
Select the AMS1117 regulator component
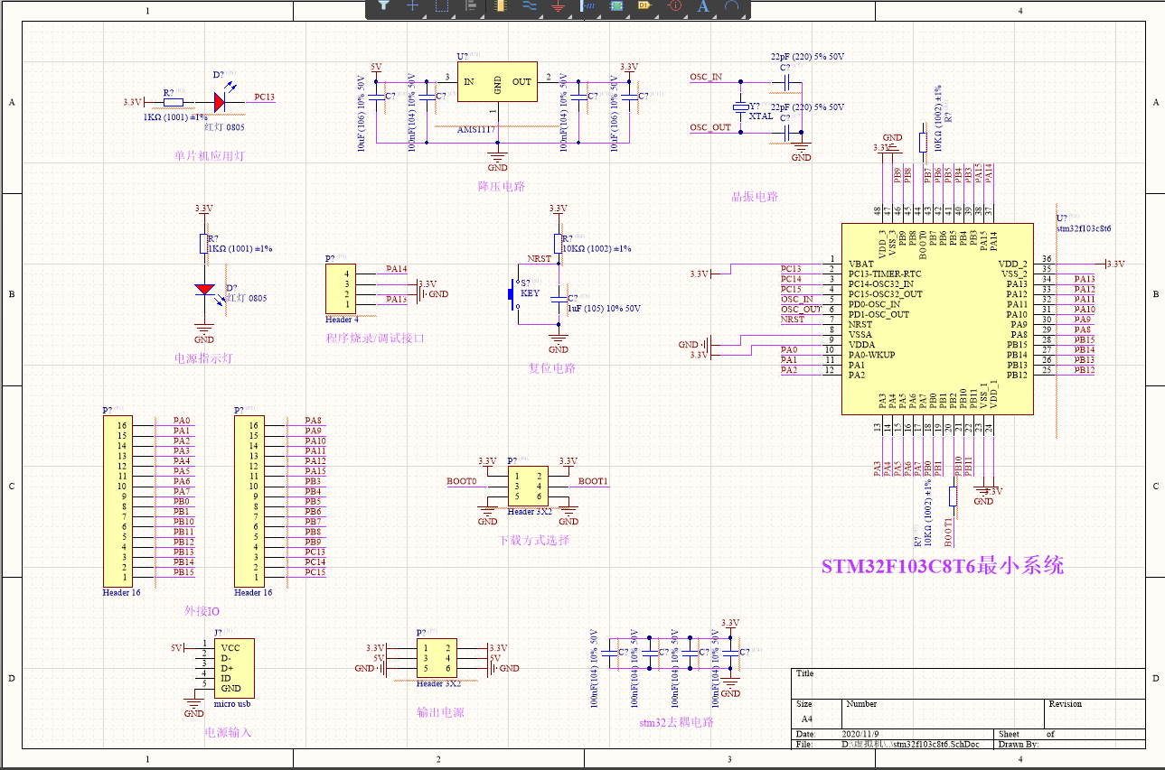[x=497, y=82]
